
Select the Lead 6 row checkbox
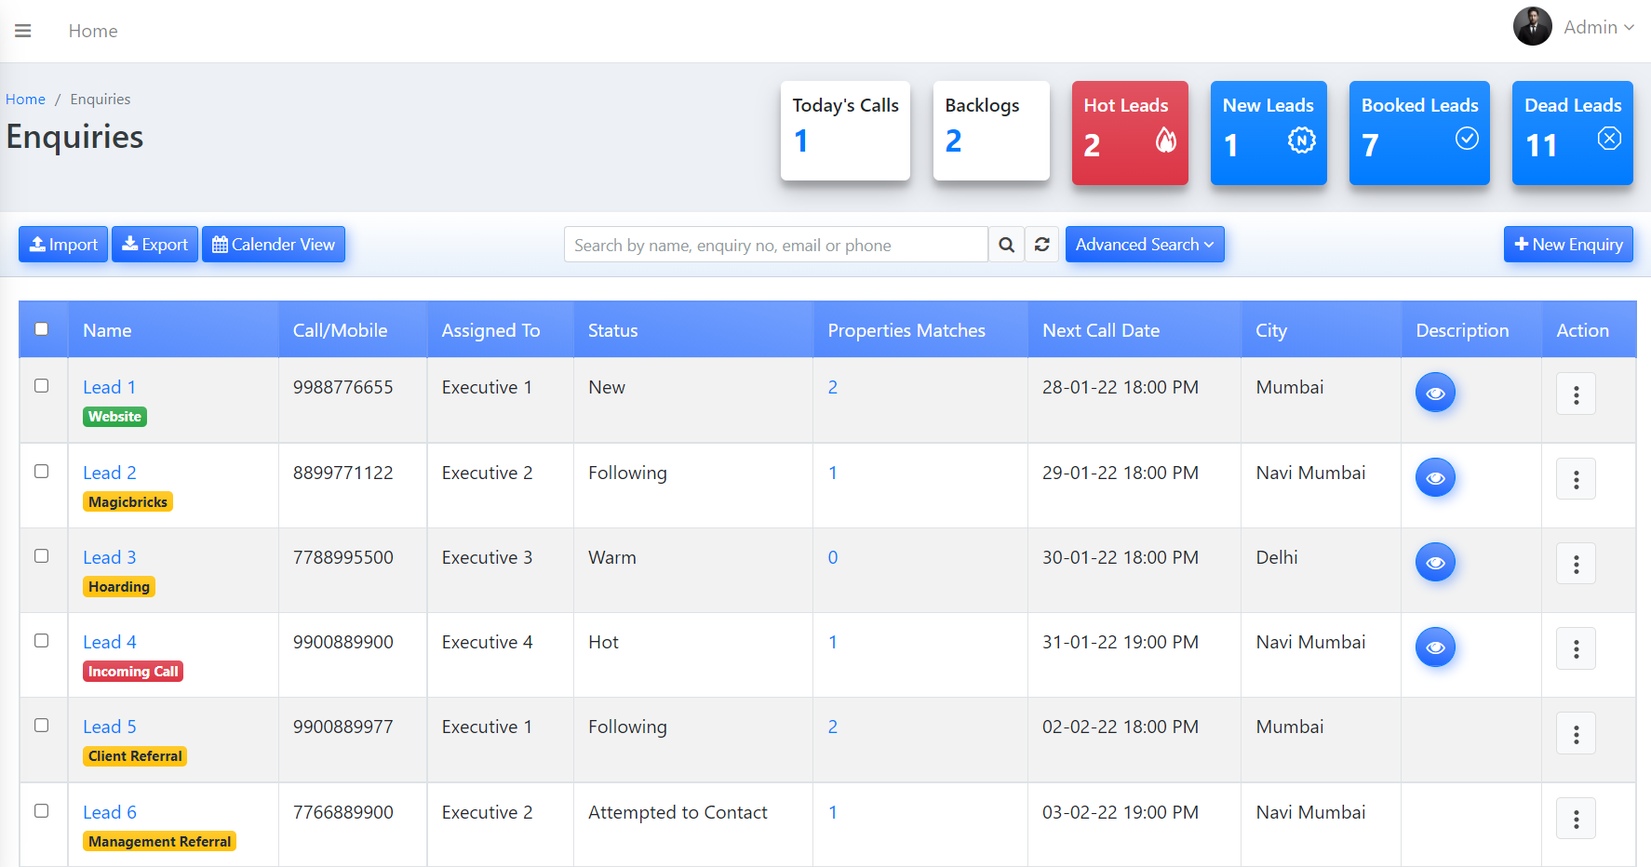coord(42,811)
